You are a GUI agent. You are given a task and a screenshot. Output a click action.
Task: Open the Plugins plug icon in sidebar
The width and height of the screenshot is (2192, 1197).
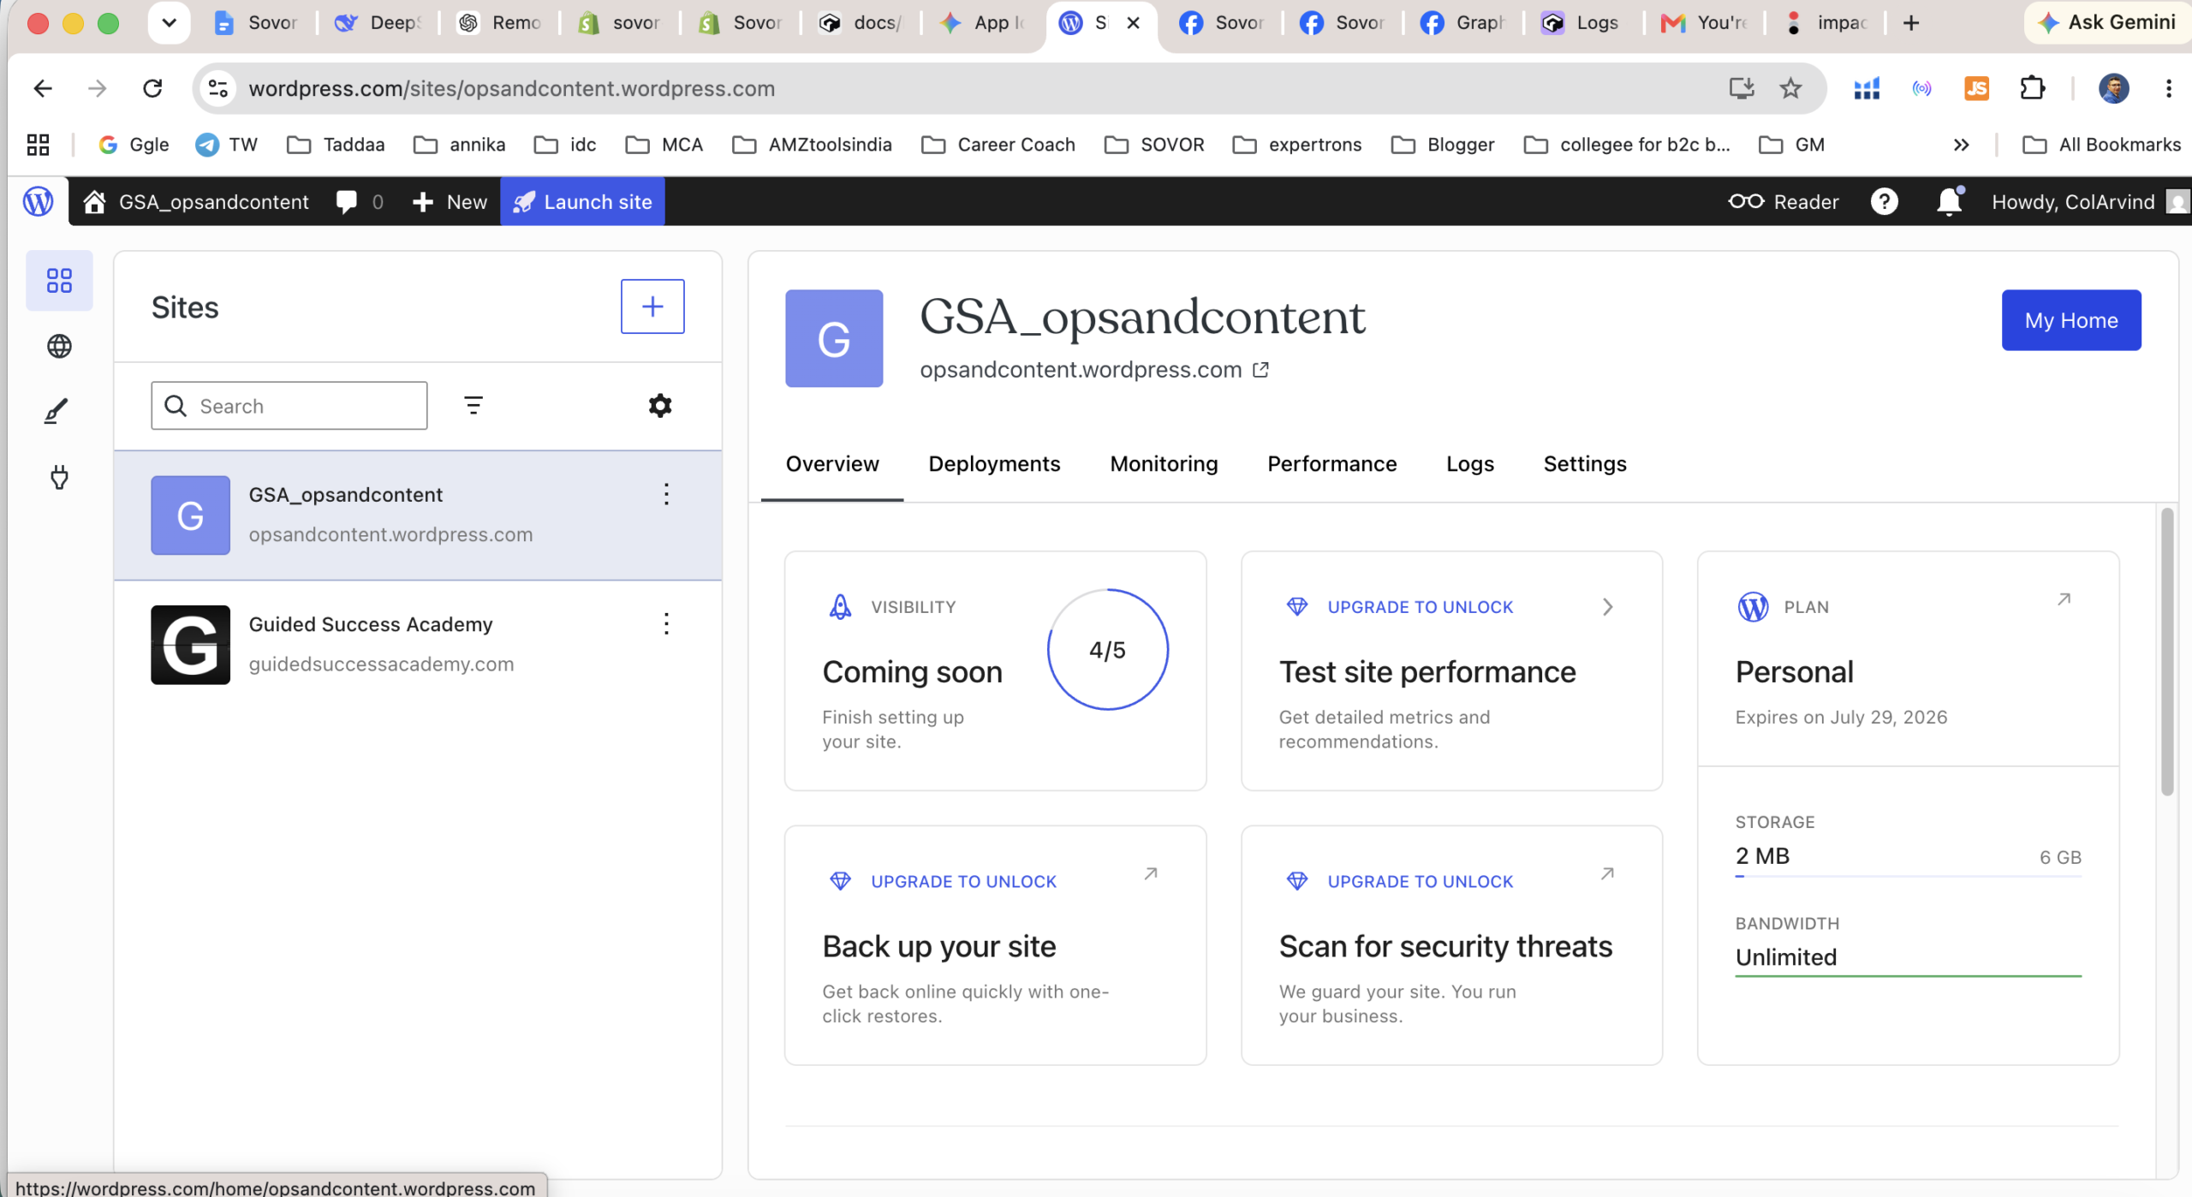59,477
